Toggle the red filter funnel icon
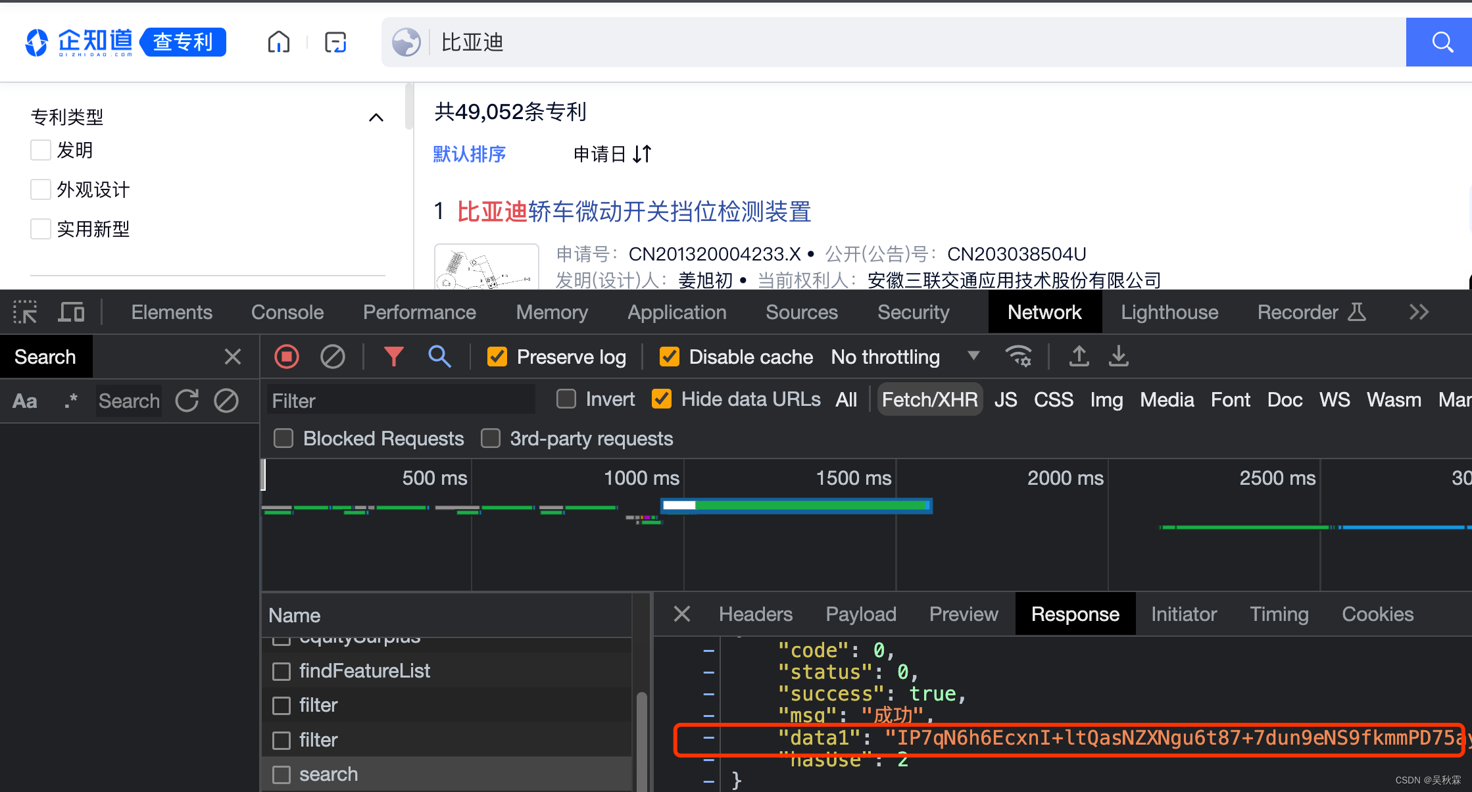The image size is (1472, 792). pyautogui.click(x=393, y=357)
